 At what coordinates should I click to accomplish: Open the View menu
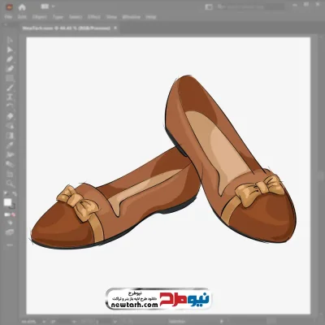pos(111,17)
